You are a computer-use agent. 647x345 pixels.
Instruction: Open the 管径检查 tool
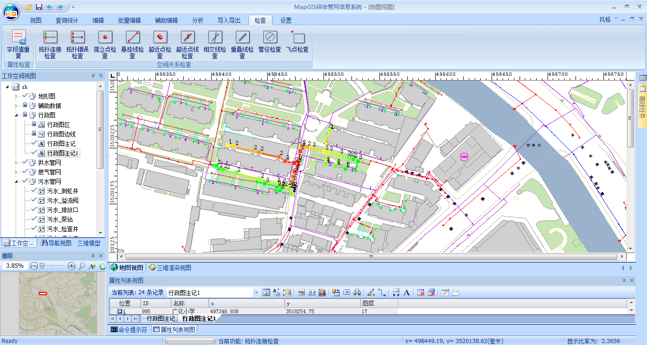coord(270,41)
